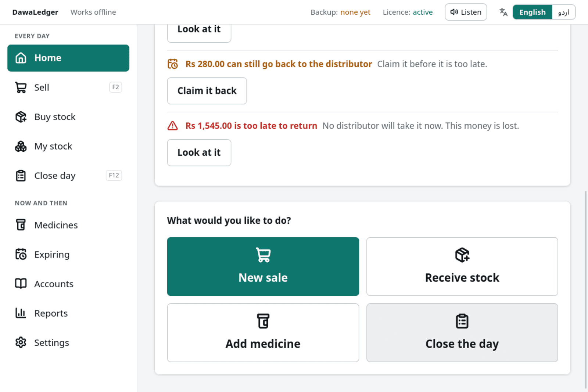Click the Add medicine tile
Viewport: 588px width, 392px height.
[263, 332]
